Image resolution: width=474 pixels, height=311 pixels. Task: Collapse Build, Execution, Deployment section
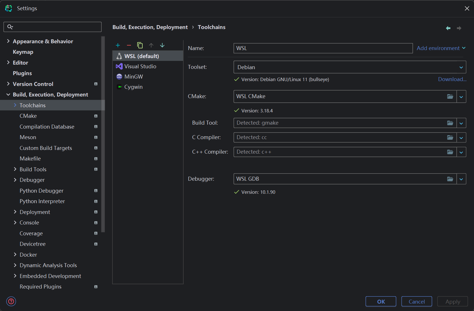click(x=8, y=94)
